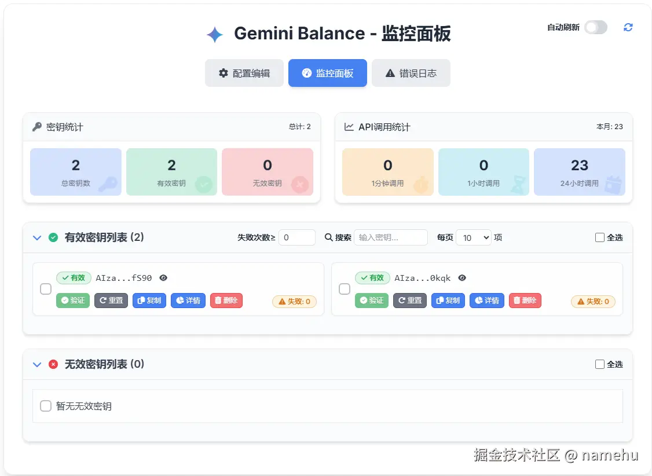
Task: Click the 总密钥数 stat card
Action: pos(76,172)
